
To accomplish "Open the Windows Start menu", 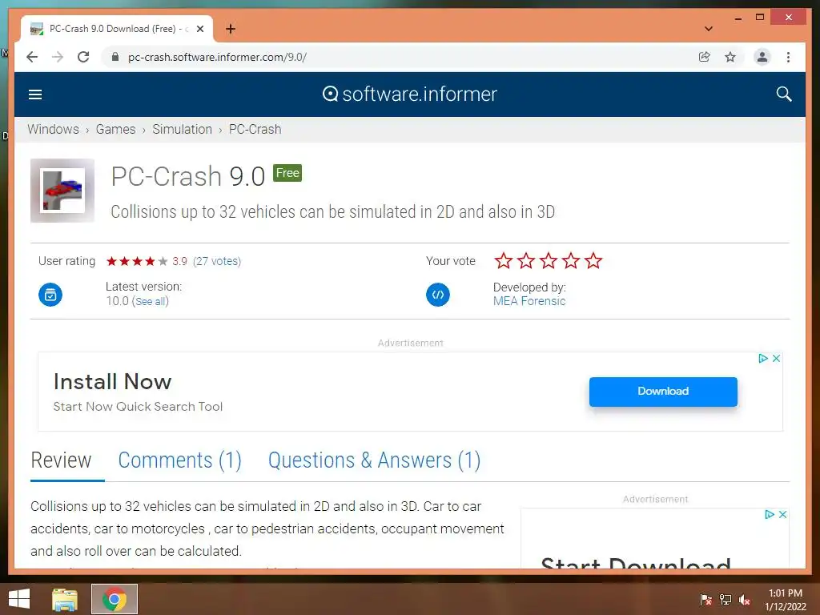I will tap(19, 599).
